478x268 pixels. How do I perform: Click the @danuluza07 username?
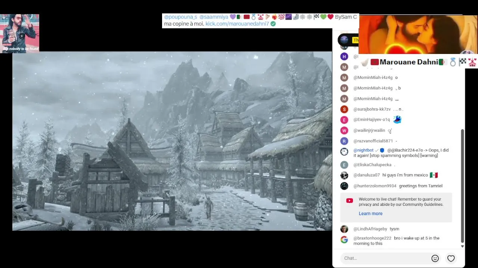[x=366, y=175]
